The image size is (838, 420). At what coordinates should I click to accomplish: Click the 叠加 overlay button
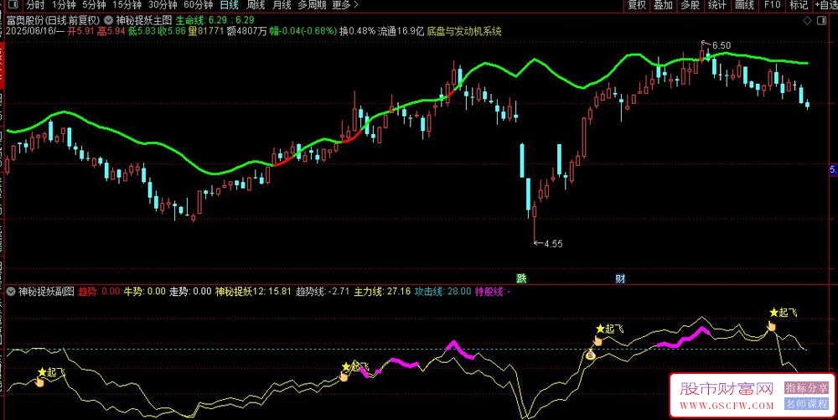663,5
